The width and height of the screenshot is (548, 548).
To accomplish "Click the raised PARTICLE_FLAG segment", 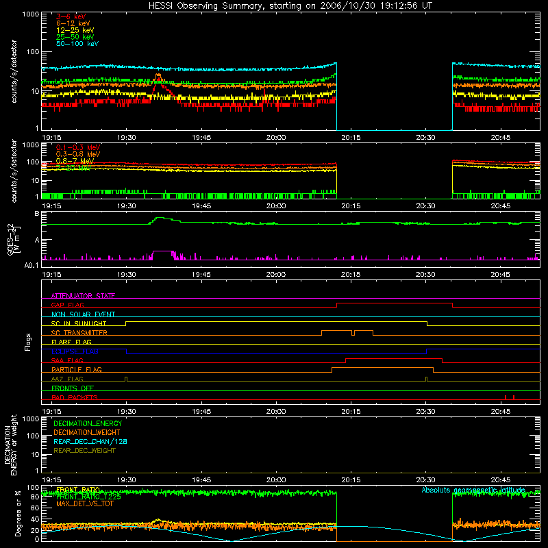I will 383,368.
